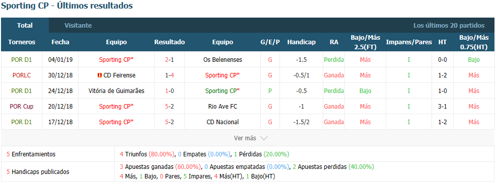The image size is (496, 184).
Task: Click the Bajo/Más 2.5(FT) column header
Action: click(x=366, y=42)
